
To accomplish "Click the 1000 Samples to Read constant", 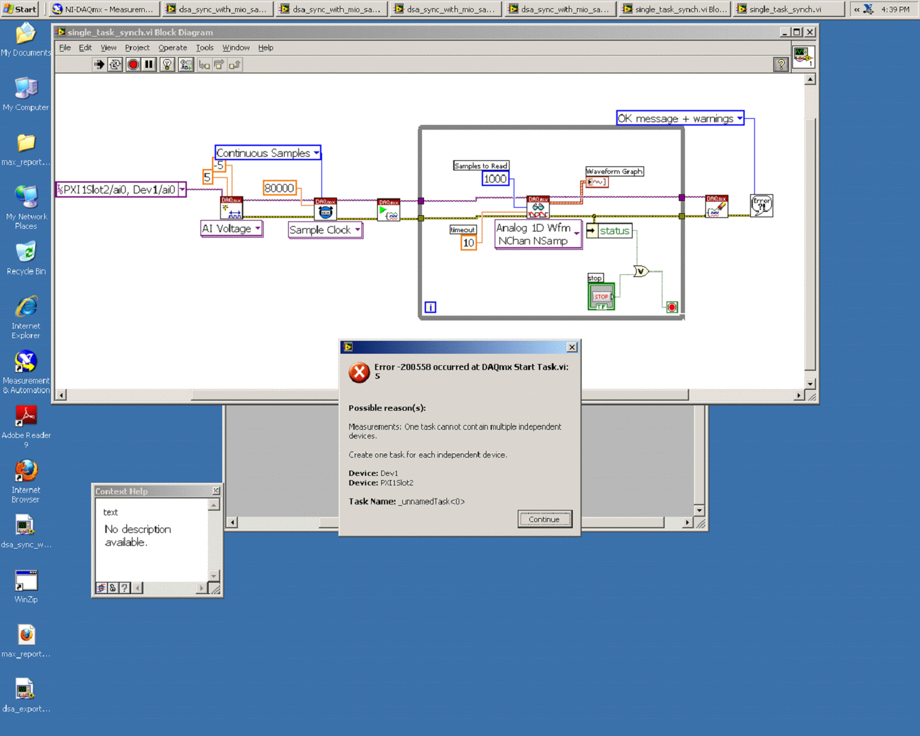I will coord(495,179).
